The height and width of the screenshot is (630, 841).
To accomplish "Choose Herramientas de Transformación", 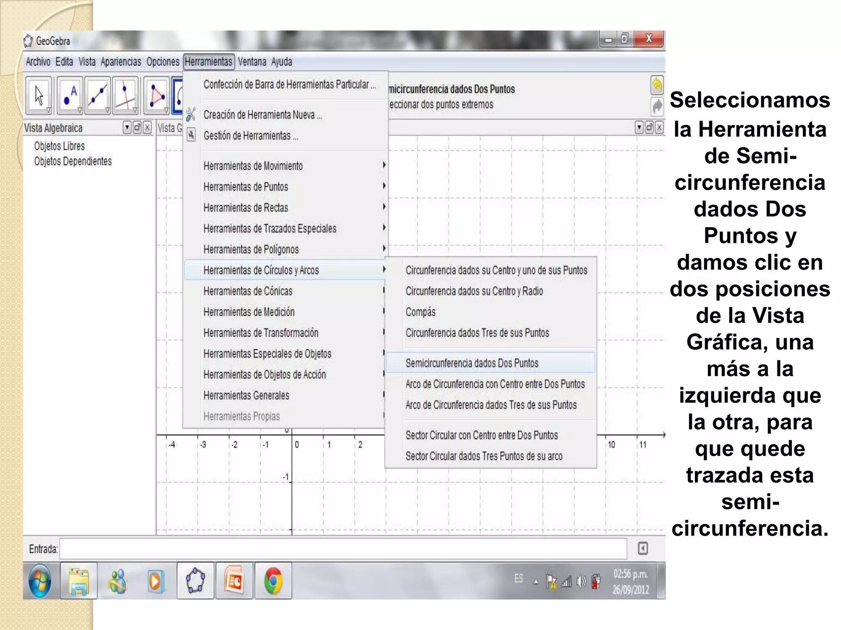I will (261, 333).
